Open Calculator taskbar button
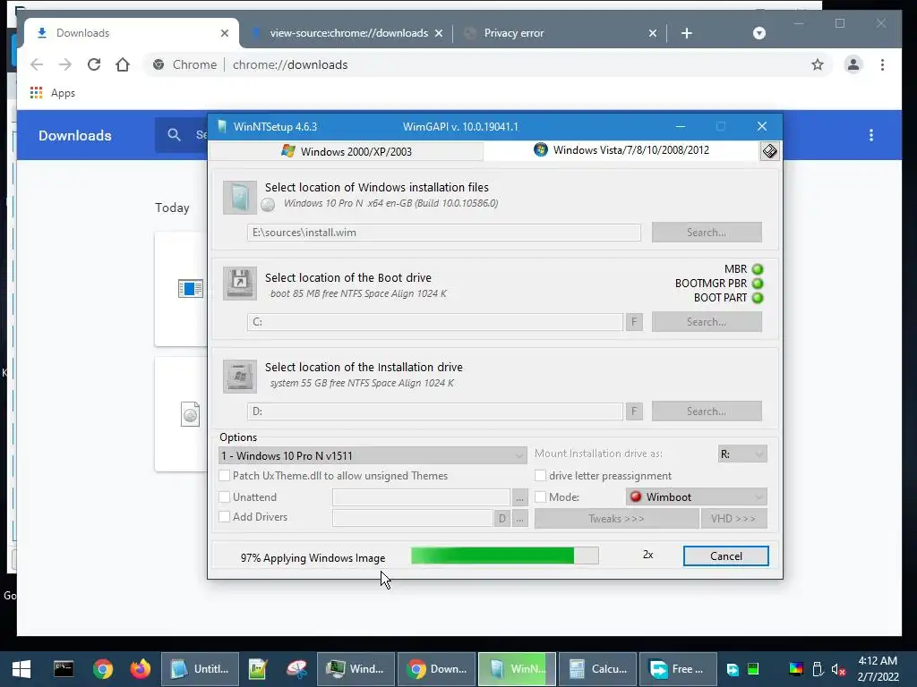The width and height of the screenshot is (917, 687). point(597,669)
